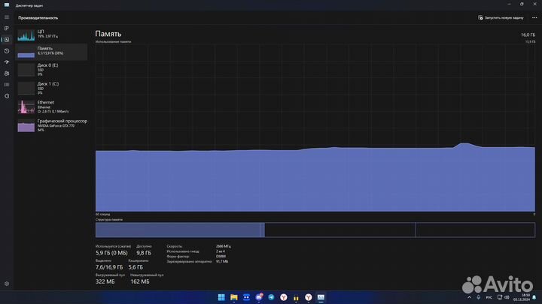Open the Users page icon
This screenshot has width=542, height=304.
click(7, 73)
